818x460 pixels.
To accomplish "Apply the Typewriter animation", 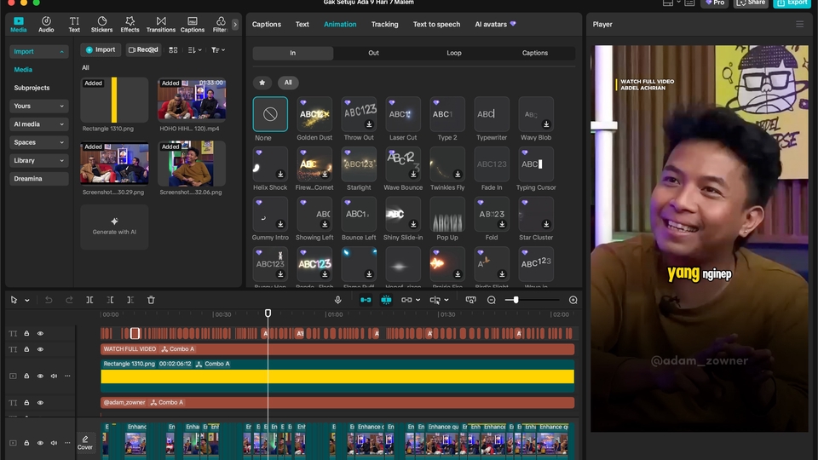I will click(492, 114).
